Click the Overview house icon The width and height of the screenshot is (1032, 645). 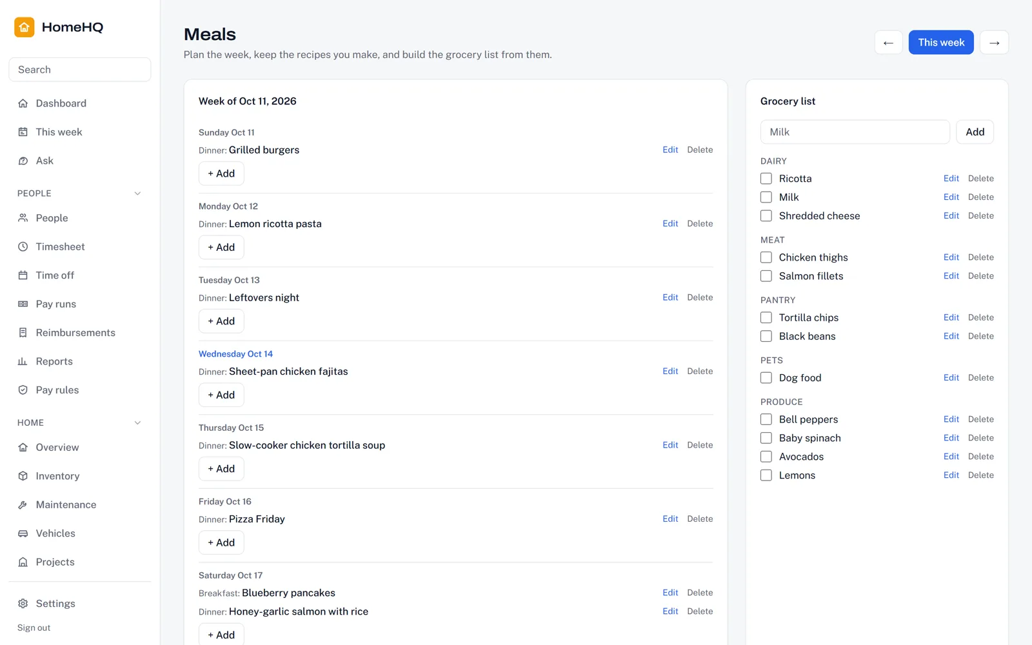tap(23, 448)
